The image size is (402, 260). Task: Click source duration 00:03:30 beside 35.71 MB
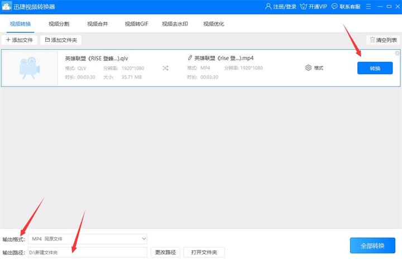coord(86,77)
